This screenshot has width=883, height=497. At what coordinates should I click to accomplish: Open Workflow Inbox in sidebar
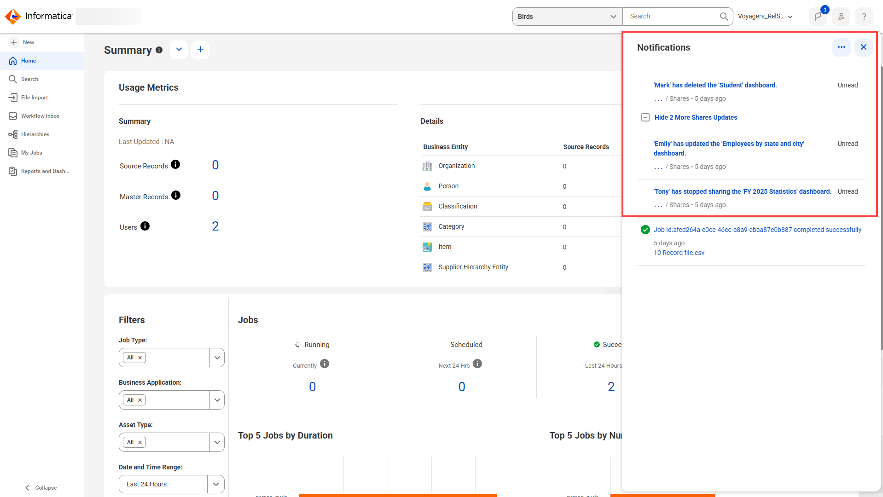(42, 116)
